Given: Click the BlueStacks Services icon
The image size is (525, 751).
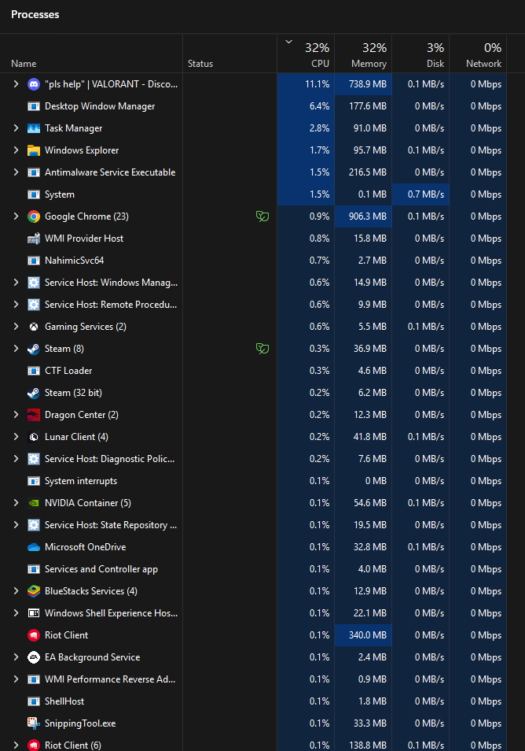Looking at the screenshot, I should pos(34,591).
